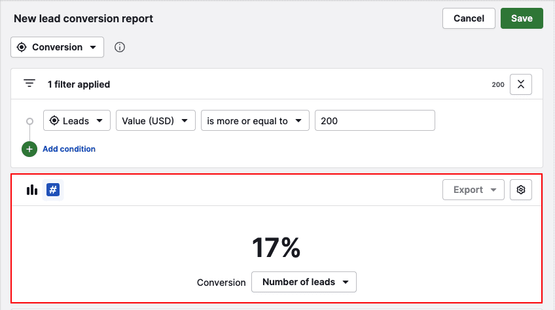Click the 17% conversion value
Screen dimensions: 555x310
276,248
